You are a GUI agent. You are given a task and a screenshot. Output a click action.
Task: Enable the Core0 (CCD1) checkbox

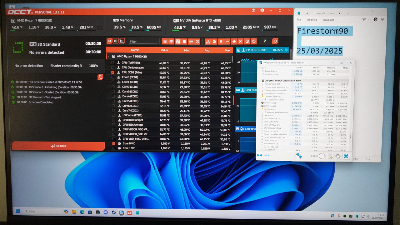tap(113, 77)
